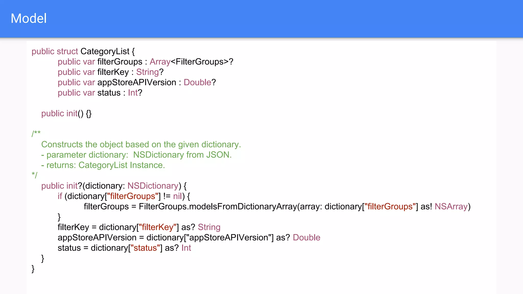This screenshot has width=523, height=294.
Task: Click the '- returns: CategoryList Instance.' comment
Action: coord(103,165)
